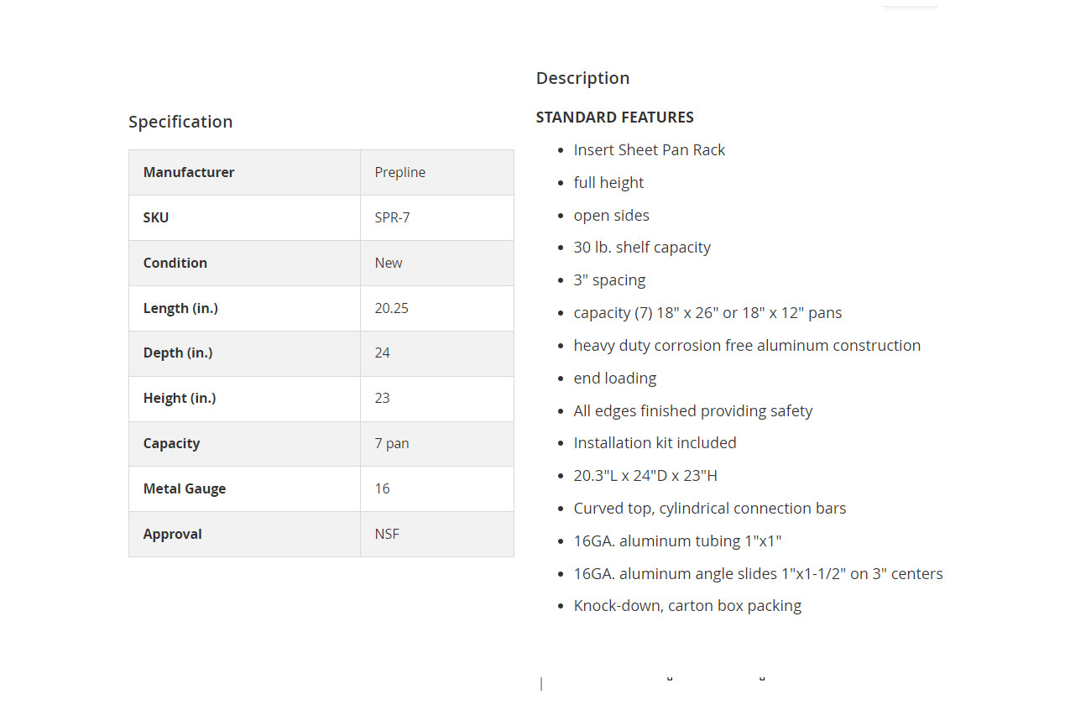
Task: Click the Capacity value 7 pan
Action: (x=392, y=443)
